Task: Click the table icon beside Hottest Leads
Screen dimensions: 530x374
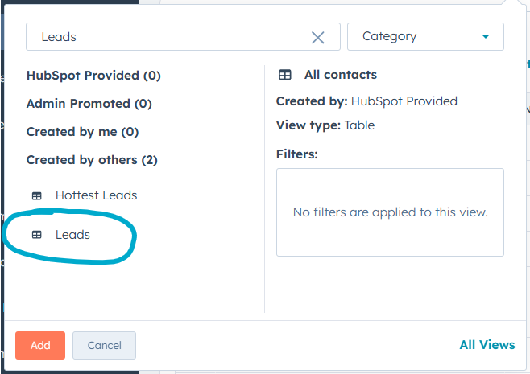Action: (36, 195)
